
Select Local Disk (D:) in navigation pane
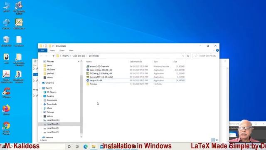tap(53, 124)
